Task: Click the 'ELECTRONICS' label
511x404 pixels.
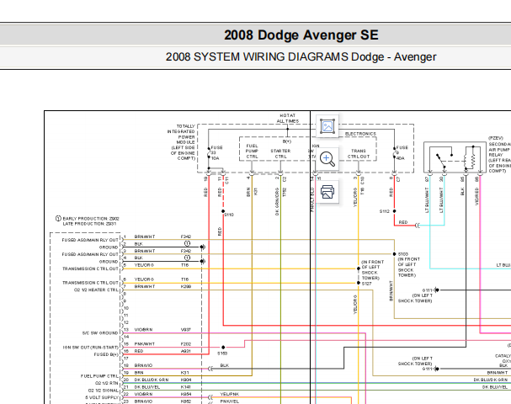Action: (360, 134)
